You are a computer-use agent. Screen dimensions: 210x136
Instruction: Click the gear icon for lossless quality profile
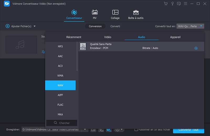pos(196,48)
